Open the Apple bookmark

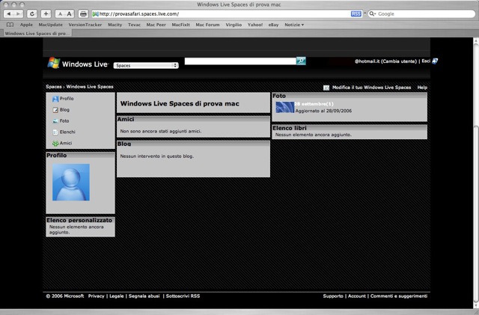[x=26, y=25]
